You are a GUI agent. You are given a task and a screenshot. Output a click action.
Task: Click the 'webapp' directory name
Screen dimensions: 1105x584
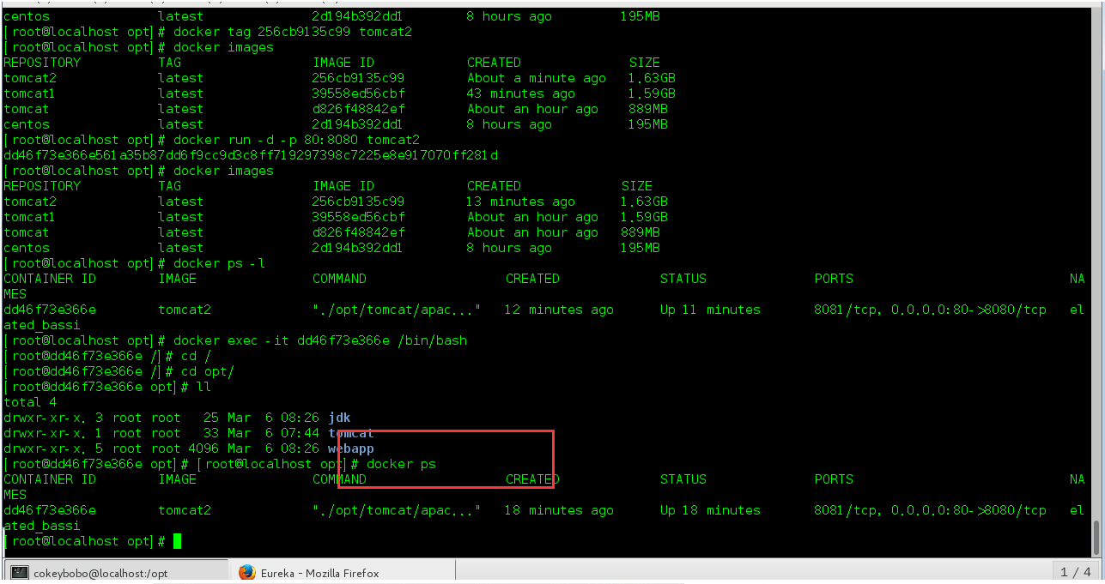pos(351,449)
